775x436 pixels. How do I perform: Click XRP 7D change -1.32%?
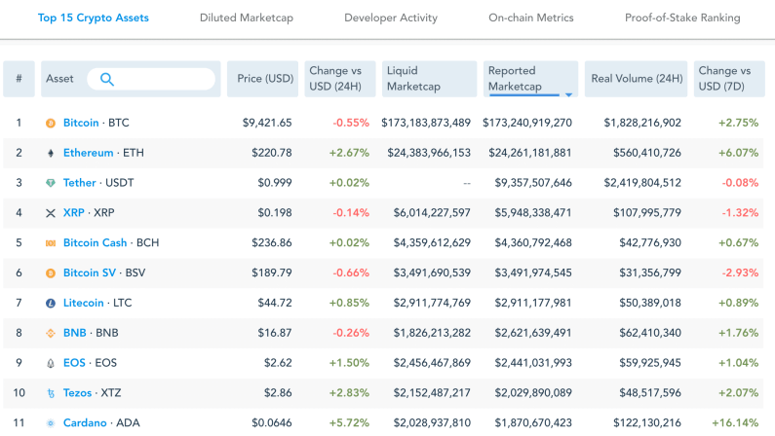[740, 213]
